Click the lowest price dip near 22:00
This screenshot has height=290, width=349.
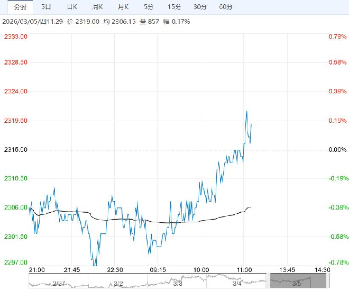click(95, 263)
